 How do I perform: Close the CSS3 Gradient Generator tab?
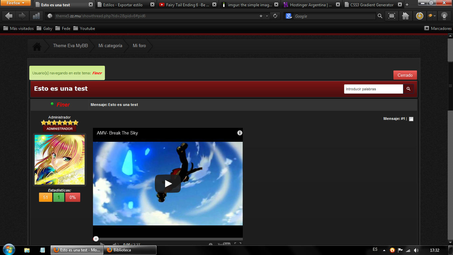400,5
